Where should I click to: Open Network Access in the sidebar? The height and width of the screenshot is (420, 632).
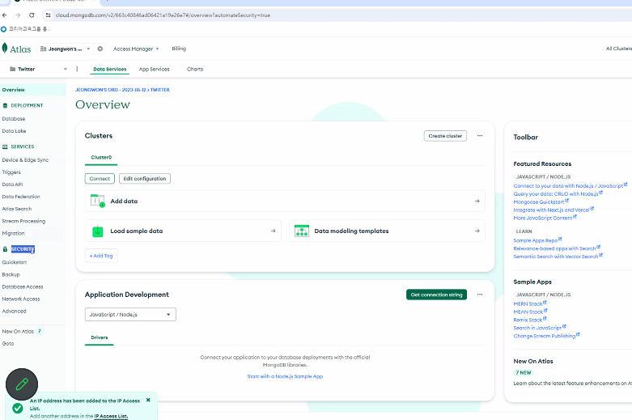(x=21, y=299)
